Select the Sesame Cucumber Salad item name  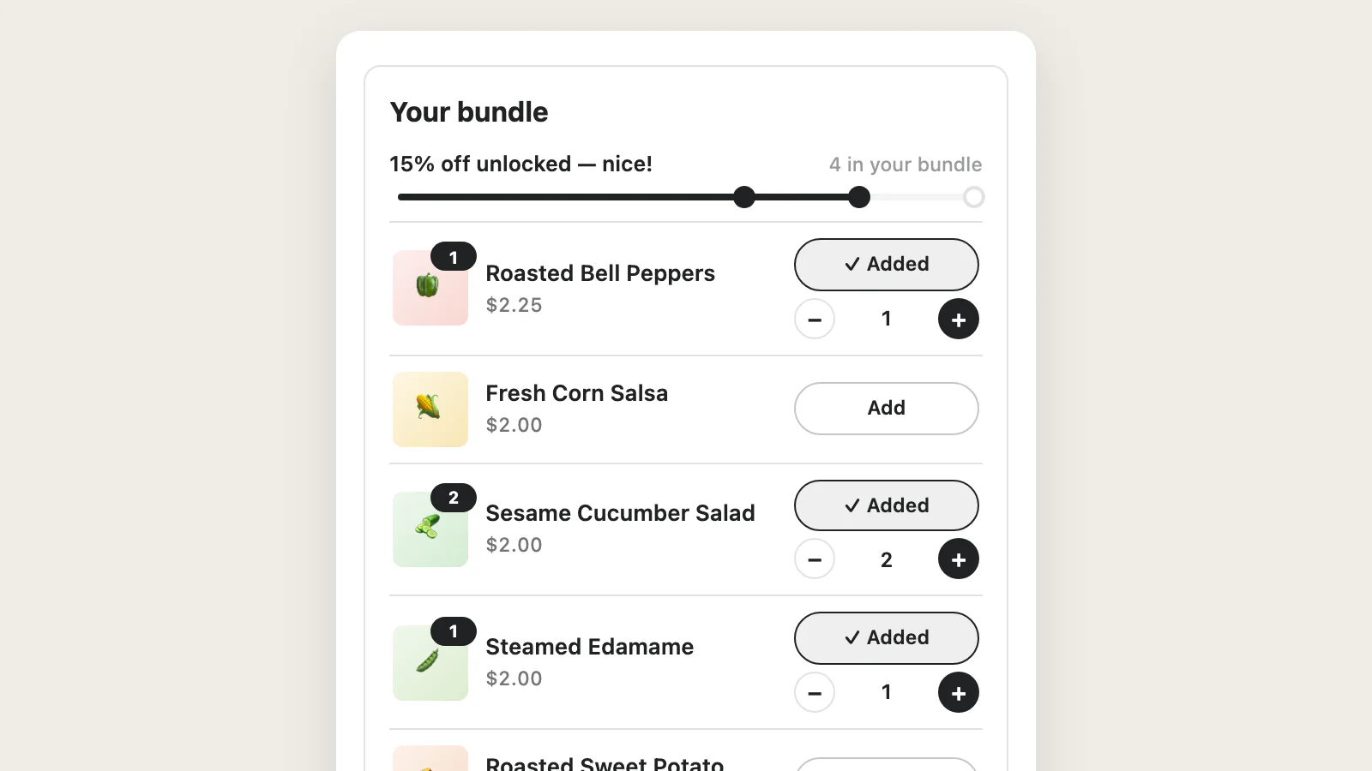[x=620, y=513]
